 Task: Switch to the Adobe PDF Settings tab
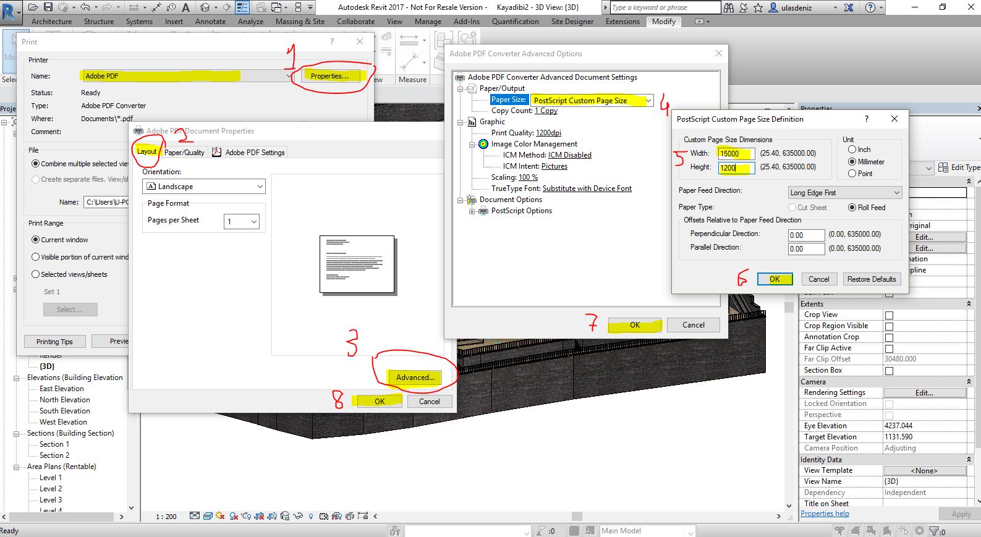[248, 153]
